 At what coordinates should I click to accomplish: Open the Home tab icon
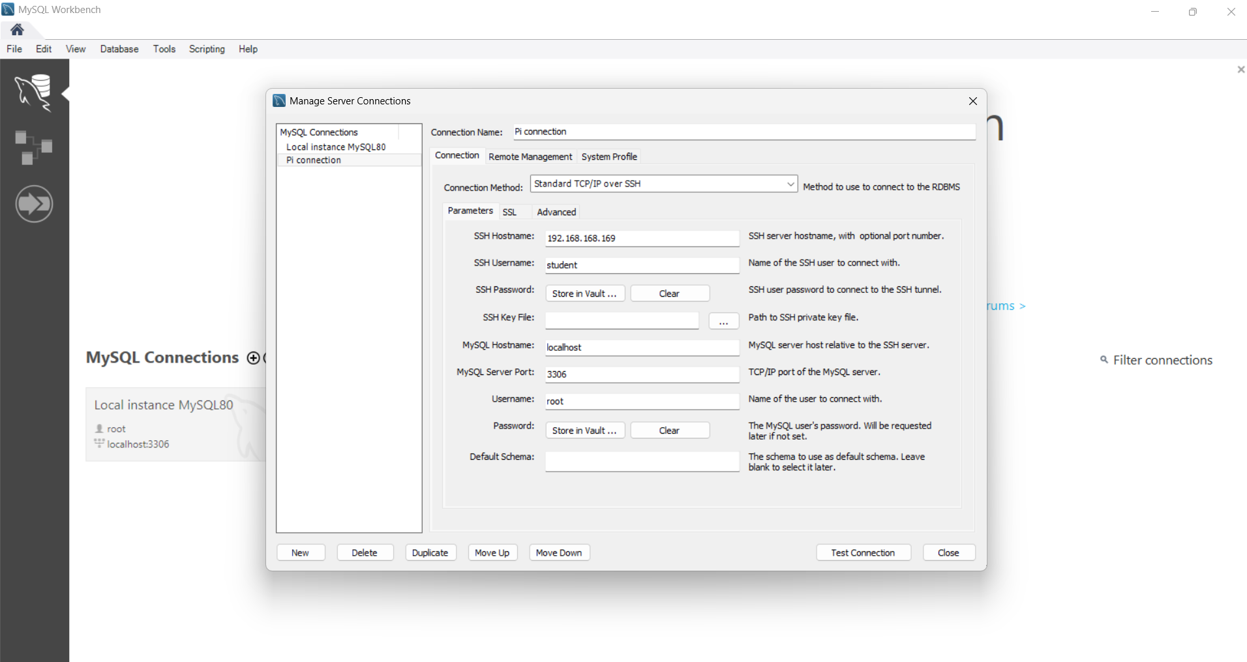(x=17, y=29)
